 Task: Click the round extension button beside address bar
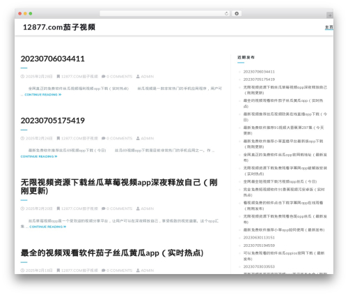click(x=237, y=14)
